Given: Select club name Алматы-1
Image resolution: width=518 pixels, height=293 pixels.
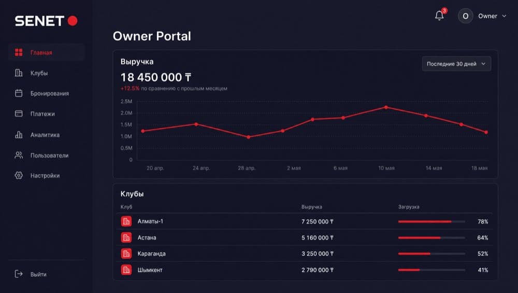Looking at the screenshot, I should pyautogui.click(x=150, y=221).
